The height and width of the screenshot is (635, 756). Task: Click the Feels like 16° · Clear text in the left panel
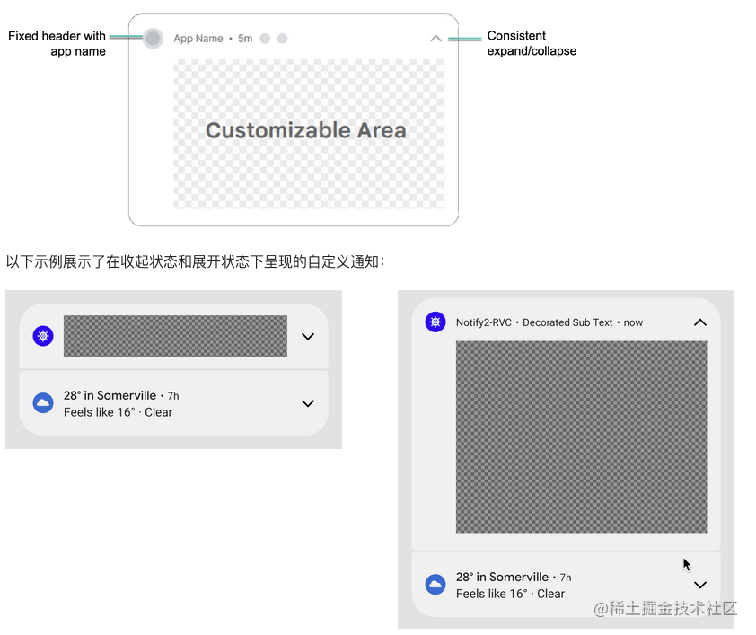pyautogui.click(x=119, y=412)
